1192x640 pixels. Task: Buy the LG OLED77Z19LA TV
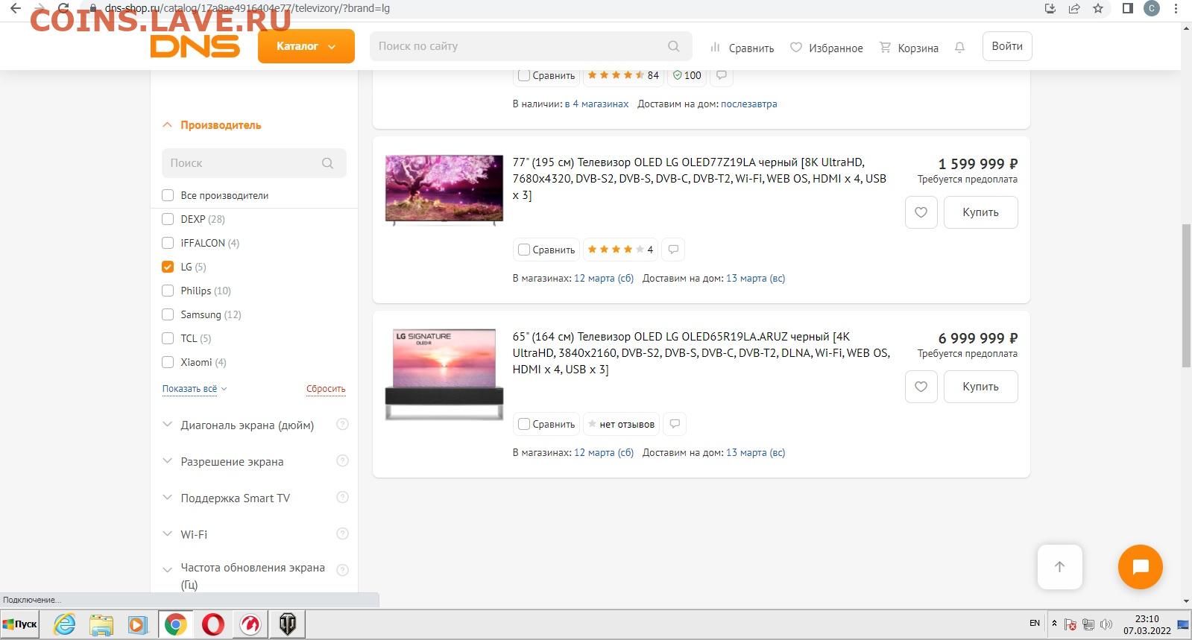pos(980,212)
